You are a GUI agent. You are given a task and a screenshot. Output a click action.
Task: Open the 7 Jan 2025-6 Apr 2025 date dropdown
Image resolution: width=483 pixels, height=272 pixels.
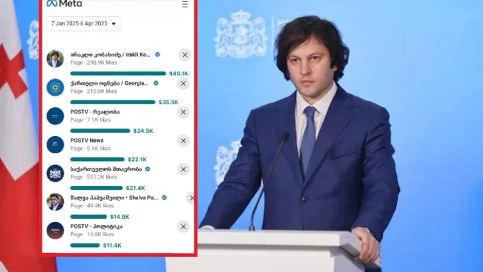[x=84, y=24]
